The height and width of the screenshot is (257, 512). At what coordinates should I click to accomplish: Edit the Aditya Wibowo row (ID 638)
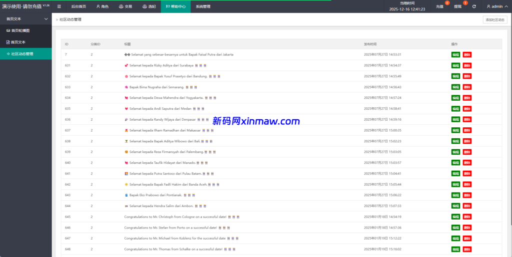455,141
